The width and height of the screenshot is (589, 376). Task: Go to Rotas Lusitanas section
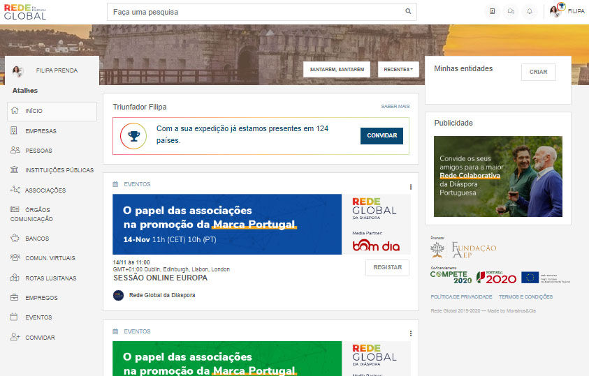[x=52, y=278]
